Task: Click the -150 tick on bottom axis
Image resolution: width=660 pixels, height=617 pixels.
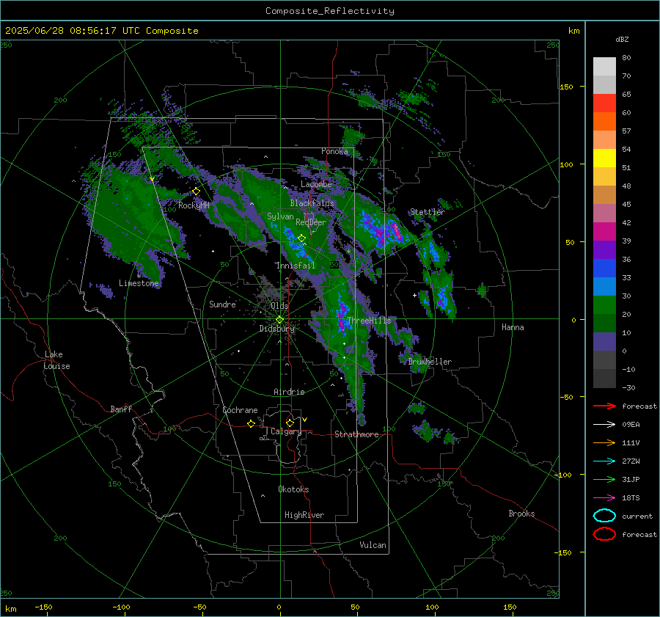Action: 43,607
